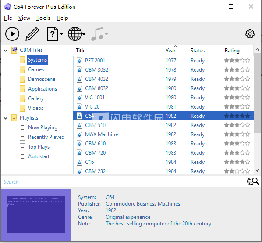The height and width of the screenshot is (243, 262).
Task: Select the MAX Machine row
Action: pos(163,134)
